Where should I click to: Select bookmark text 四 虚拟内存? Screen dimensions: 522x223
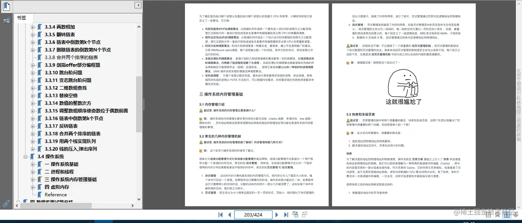pyautogui.click(x=57, y=187)
